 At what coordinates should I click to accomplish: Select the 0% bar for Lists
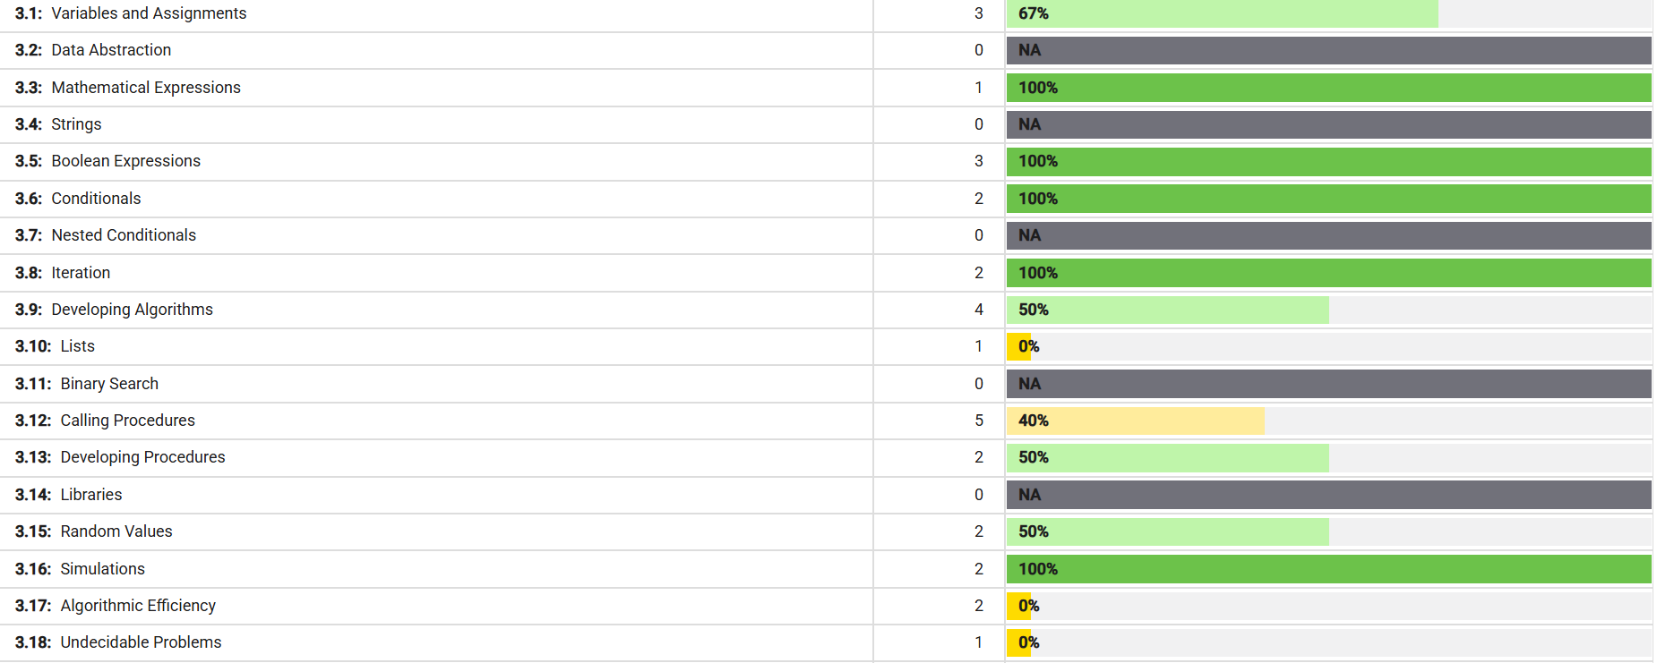(1019, 346)
